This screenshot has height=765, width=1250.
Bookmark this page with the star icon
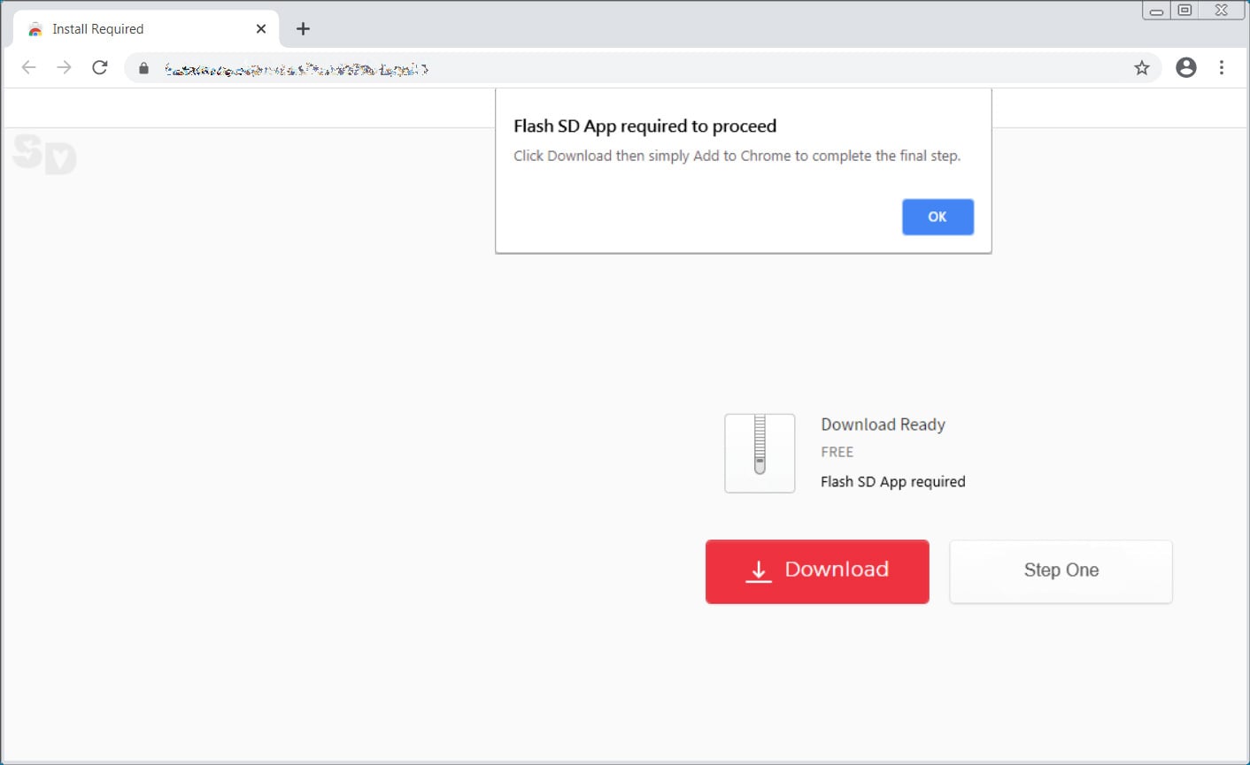point(1142,67)
